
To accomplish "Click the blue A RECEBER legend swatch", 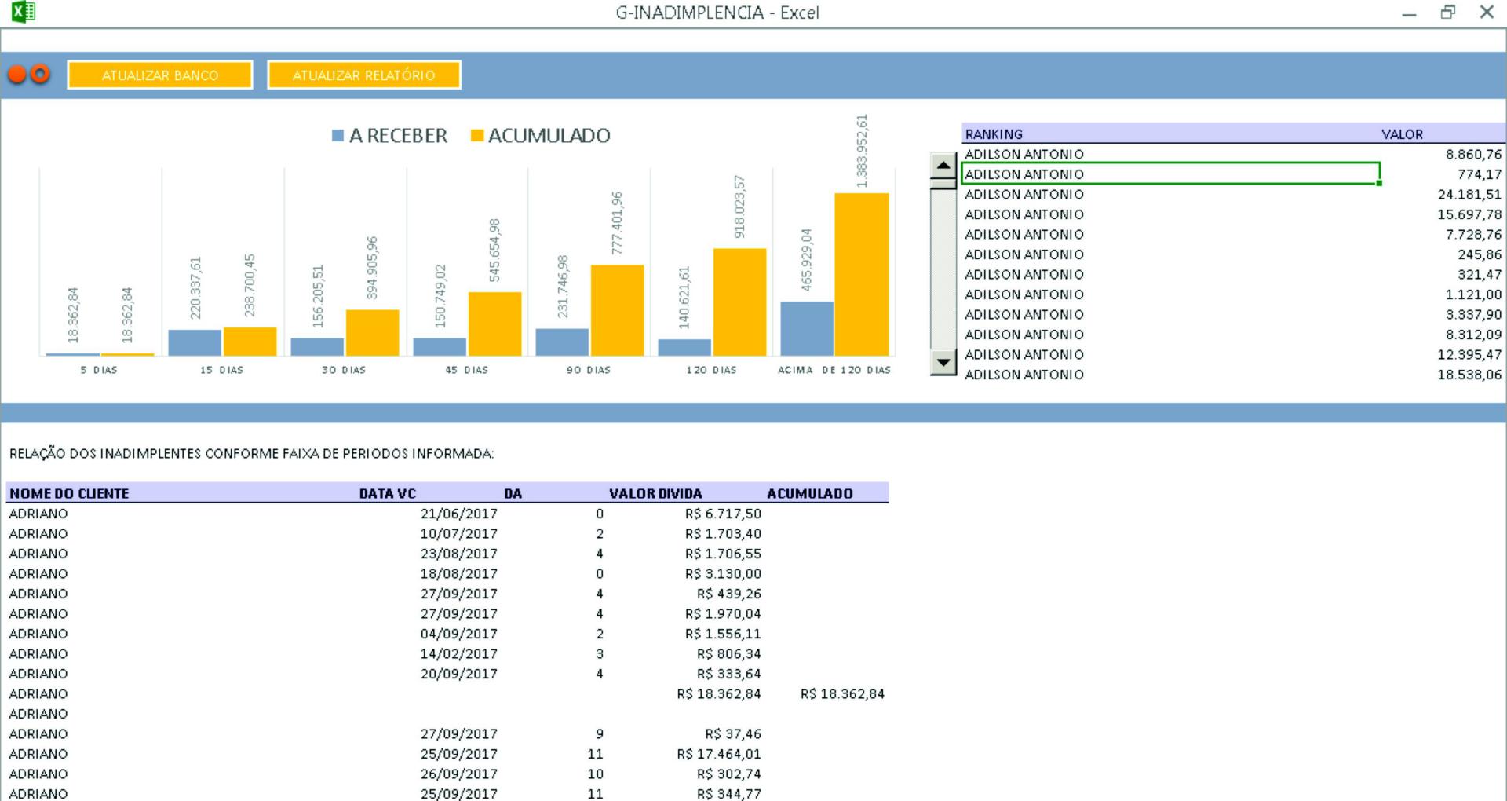I will pos(338,136).
